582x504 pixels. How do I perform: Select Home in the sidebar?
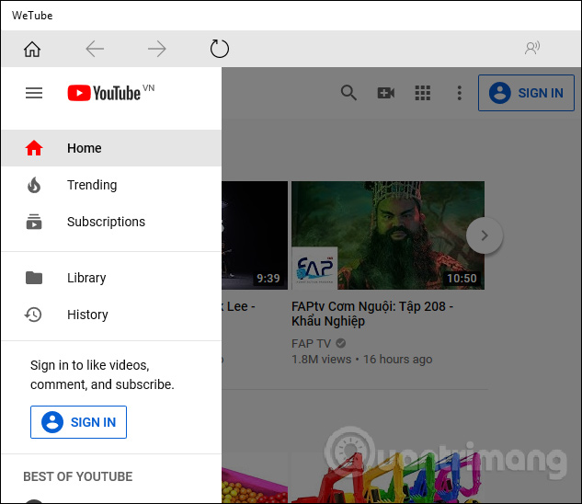(x=111, y=148)
